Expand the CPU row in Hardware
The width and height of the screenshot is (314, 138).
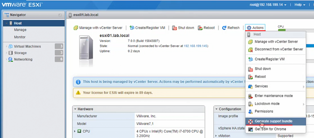[75, 131]
